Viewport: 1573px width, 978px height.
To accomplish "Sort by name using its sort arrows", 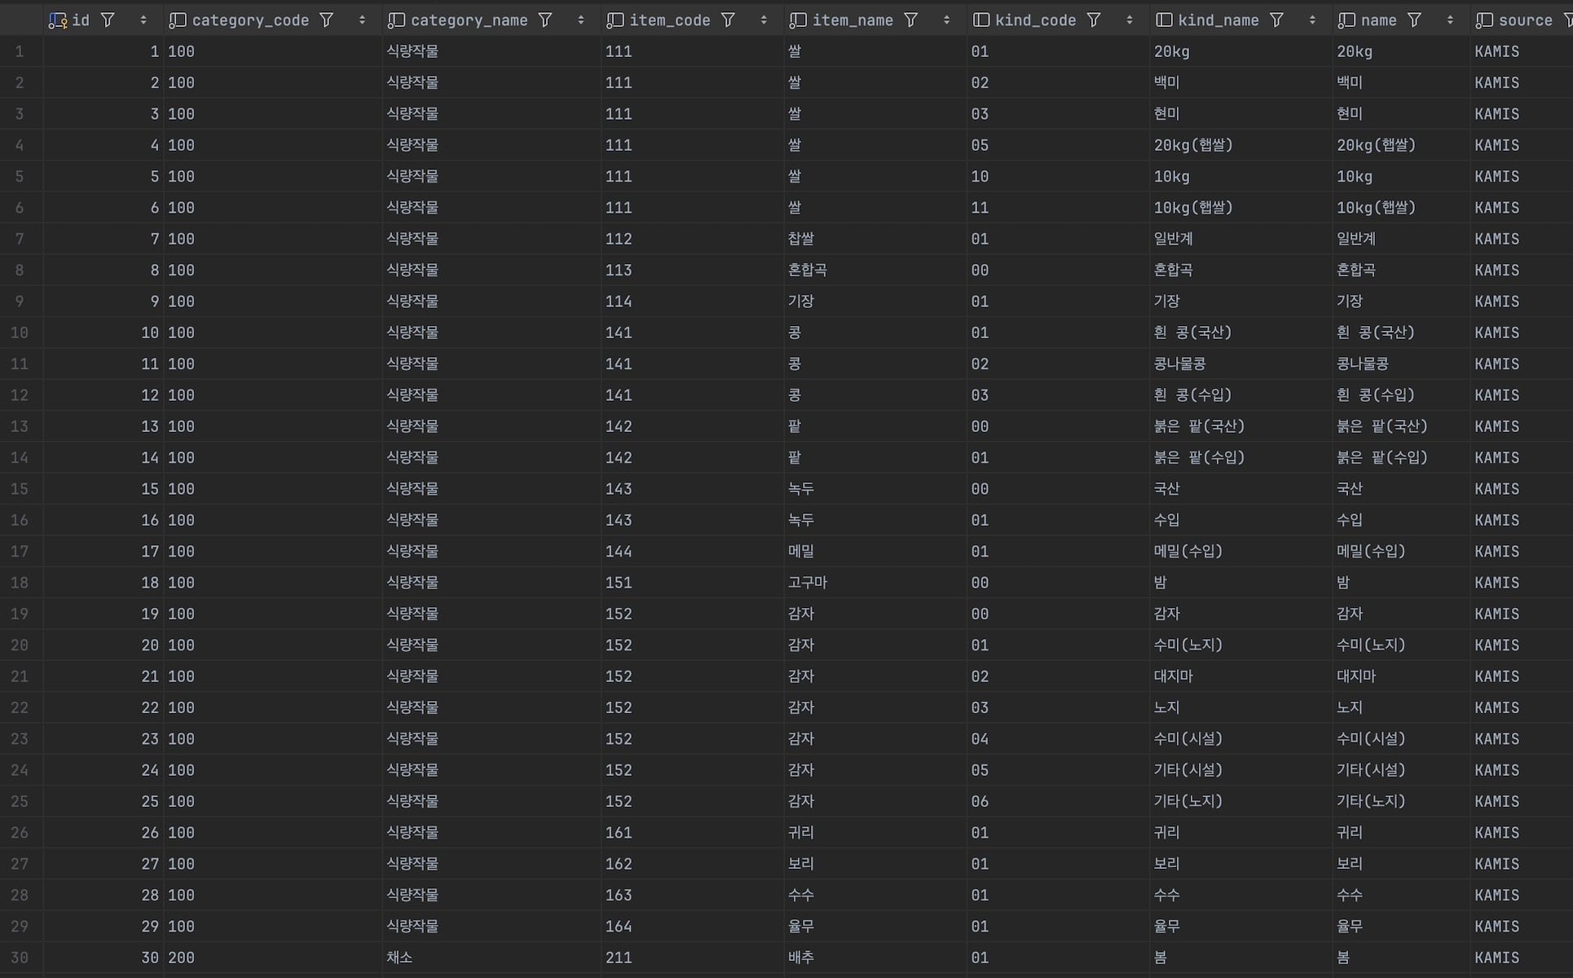I will [x=1450, y=20].
